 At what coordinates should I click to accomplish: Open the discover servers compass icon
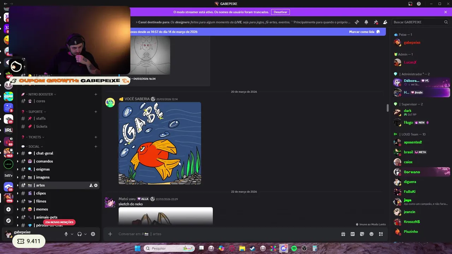tap(8, 220)
